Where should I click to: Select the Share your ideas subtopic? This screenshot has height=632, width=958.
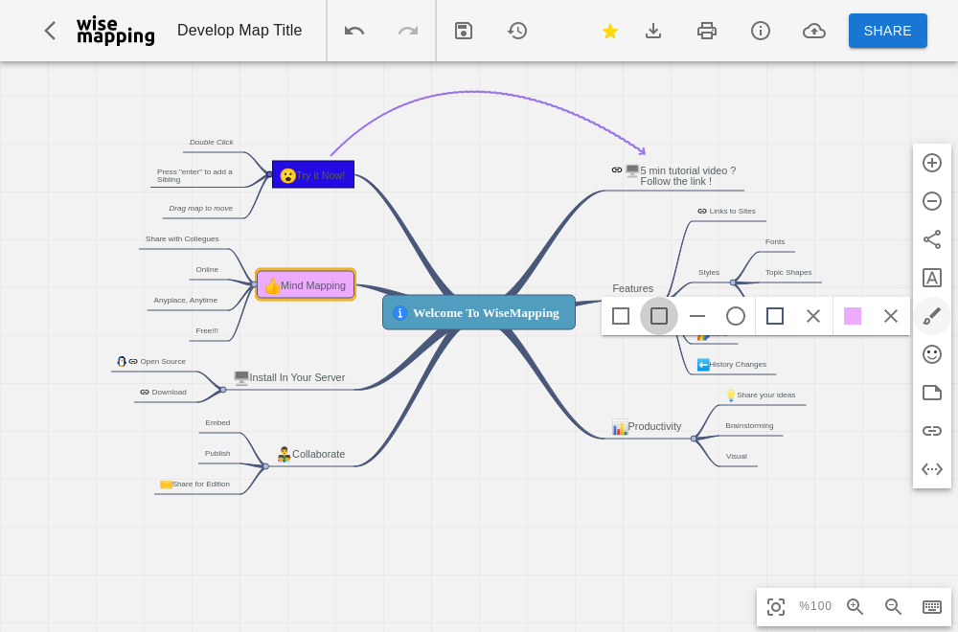pos(761,395)
